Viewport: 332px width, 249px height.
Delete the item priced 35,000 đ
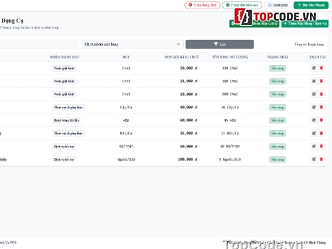pyautogui.click(x=321, y=133)
